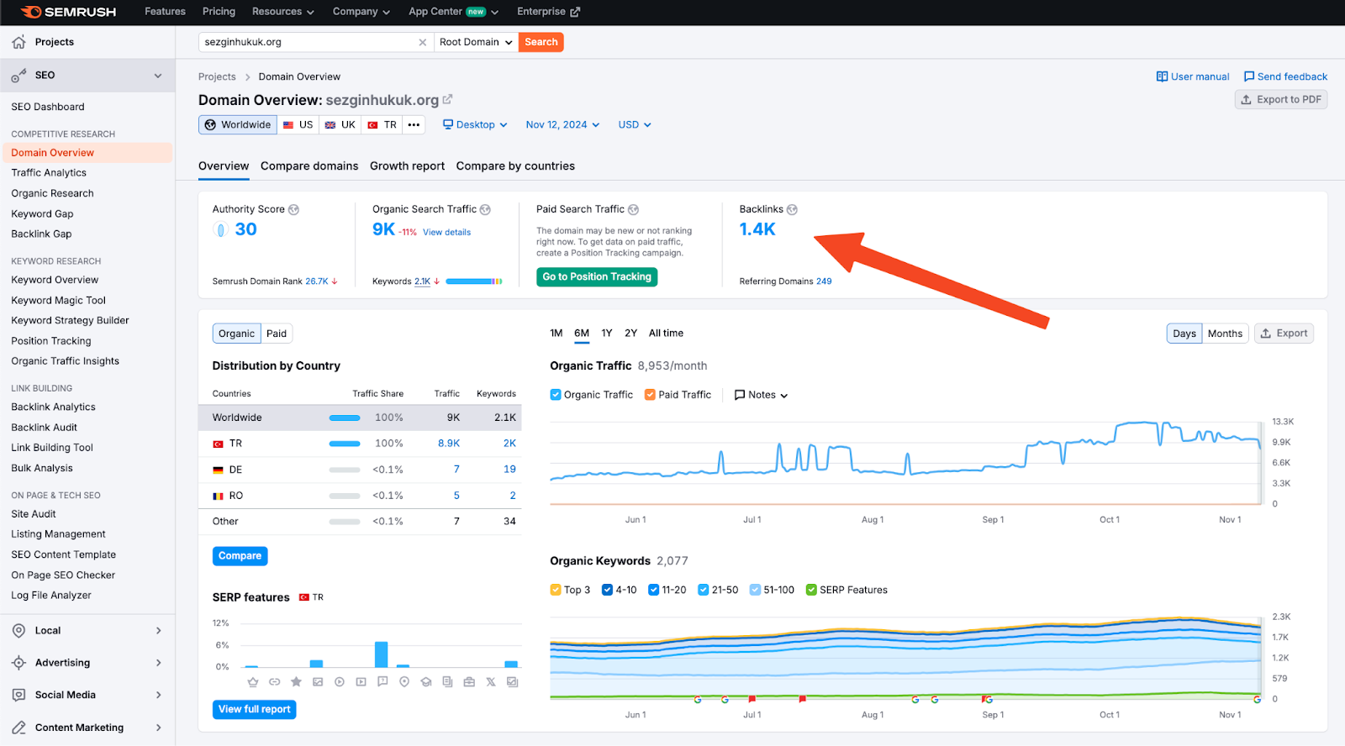This screenshot has width=1345, height=746.
Task: Collapse the SEO sidebar section
Action: pyautogui.click(x=158, y=76)
